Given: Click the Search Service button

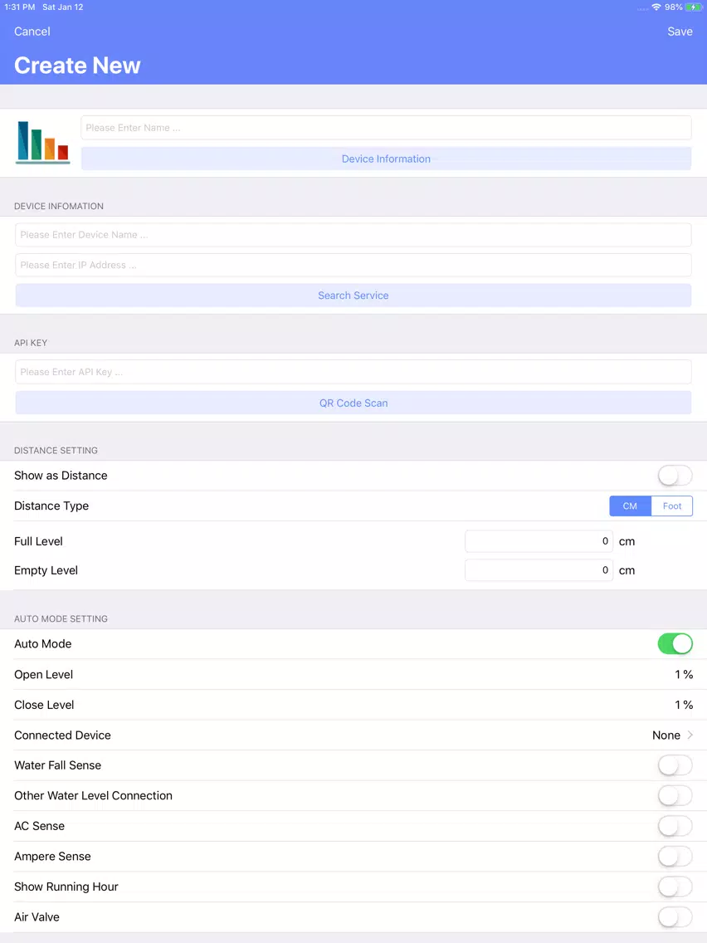Looking at the screenshot, I should (x=353, y=296).
